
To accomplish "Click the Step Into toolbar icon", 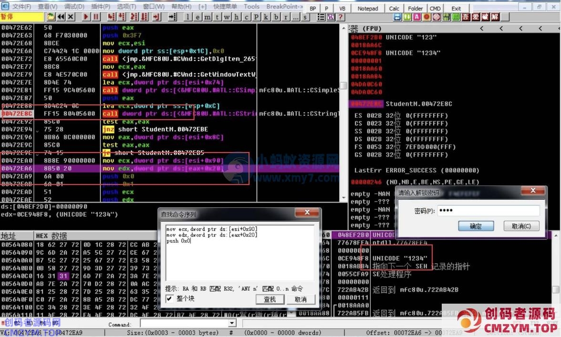I will coord(112,17).
